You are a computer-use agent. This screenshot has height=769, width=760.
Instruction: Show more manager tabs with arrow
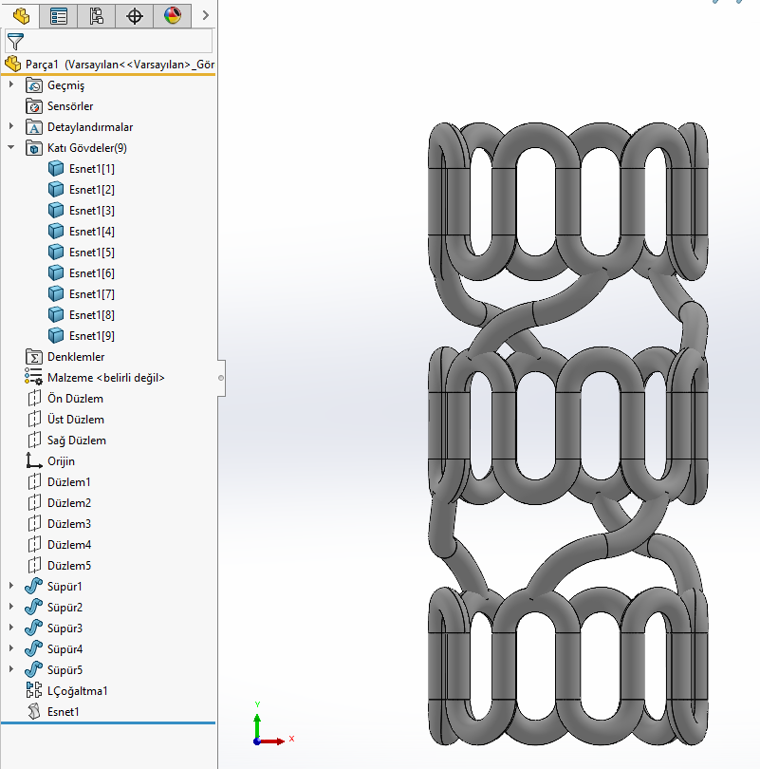205,15
